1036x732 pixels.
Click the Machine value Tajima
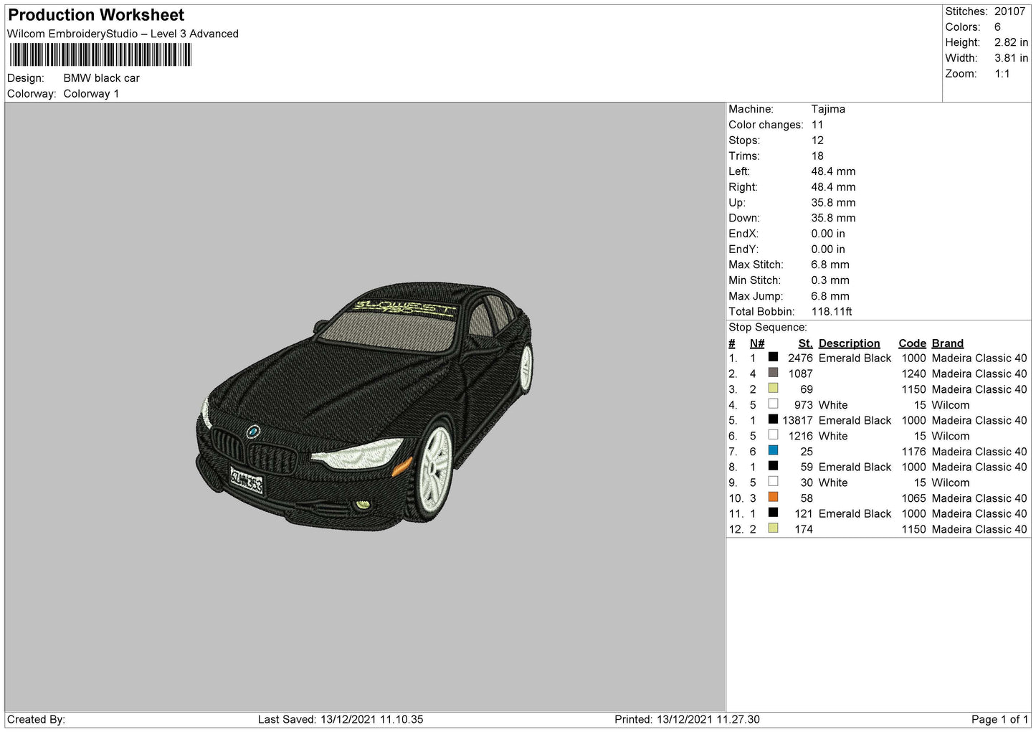828,109
